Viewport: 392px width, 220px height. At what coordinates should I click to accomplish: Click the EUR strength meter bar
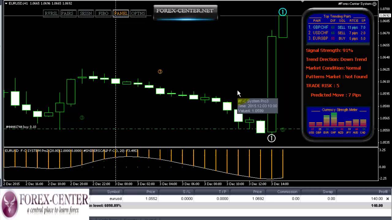click(326, 121)
